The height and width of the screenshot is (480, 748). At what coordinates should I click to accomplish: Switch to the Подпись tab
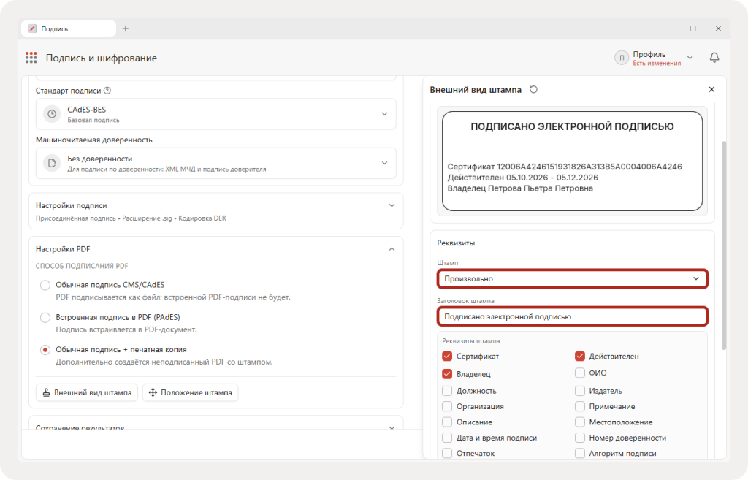68,28
